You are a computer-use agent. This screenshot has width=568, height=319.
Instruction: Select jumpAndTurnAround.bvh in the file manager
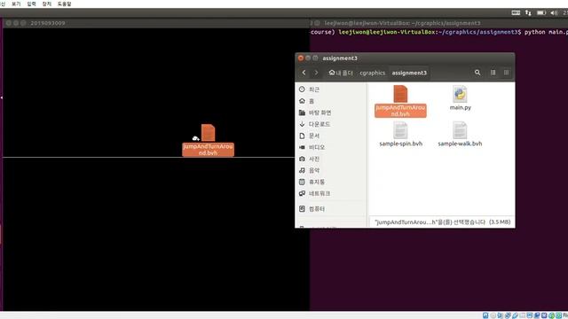coord(400,101)
